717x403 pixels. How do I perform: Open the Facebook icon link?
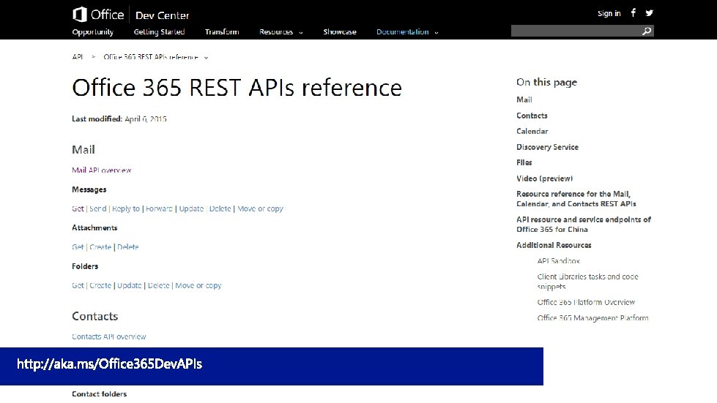(634, 12)
